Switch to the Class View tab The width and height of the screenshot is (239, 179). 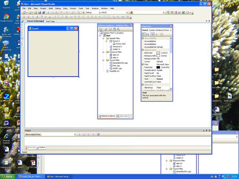tap(123, 116)
